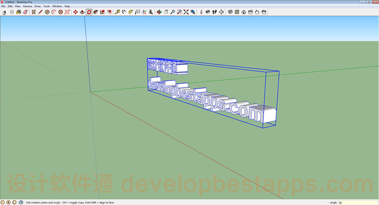Show the Instructor help icon
Viewport: 379px width, 205px height.
pyautogui.click(x=21, y=202)
